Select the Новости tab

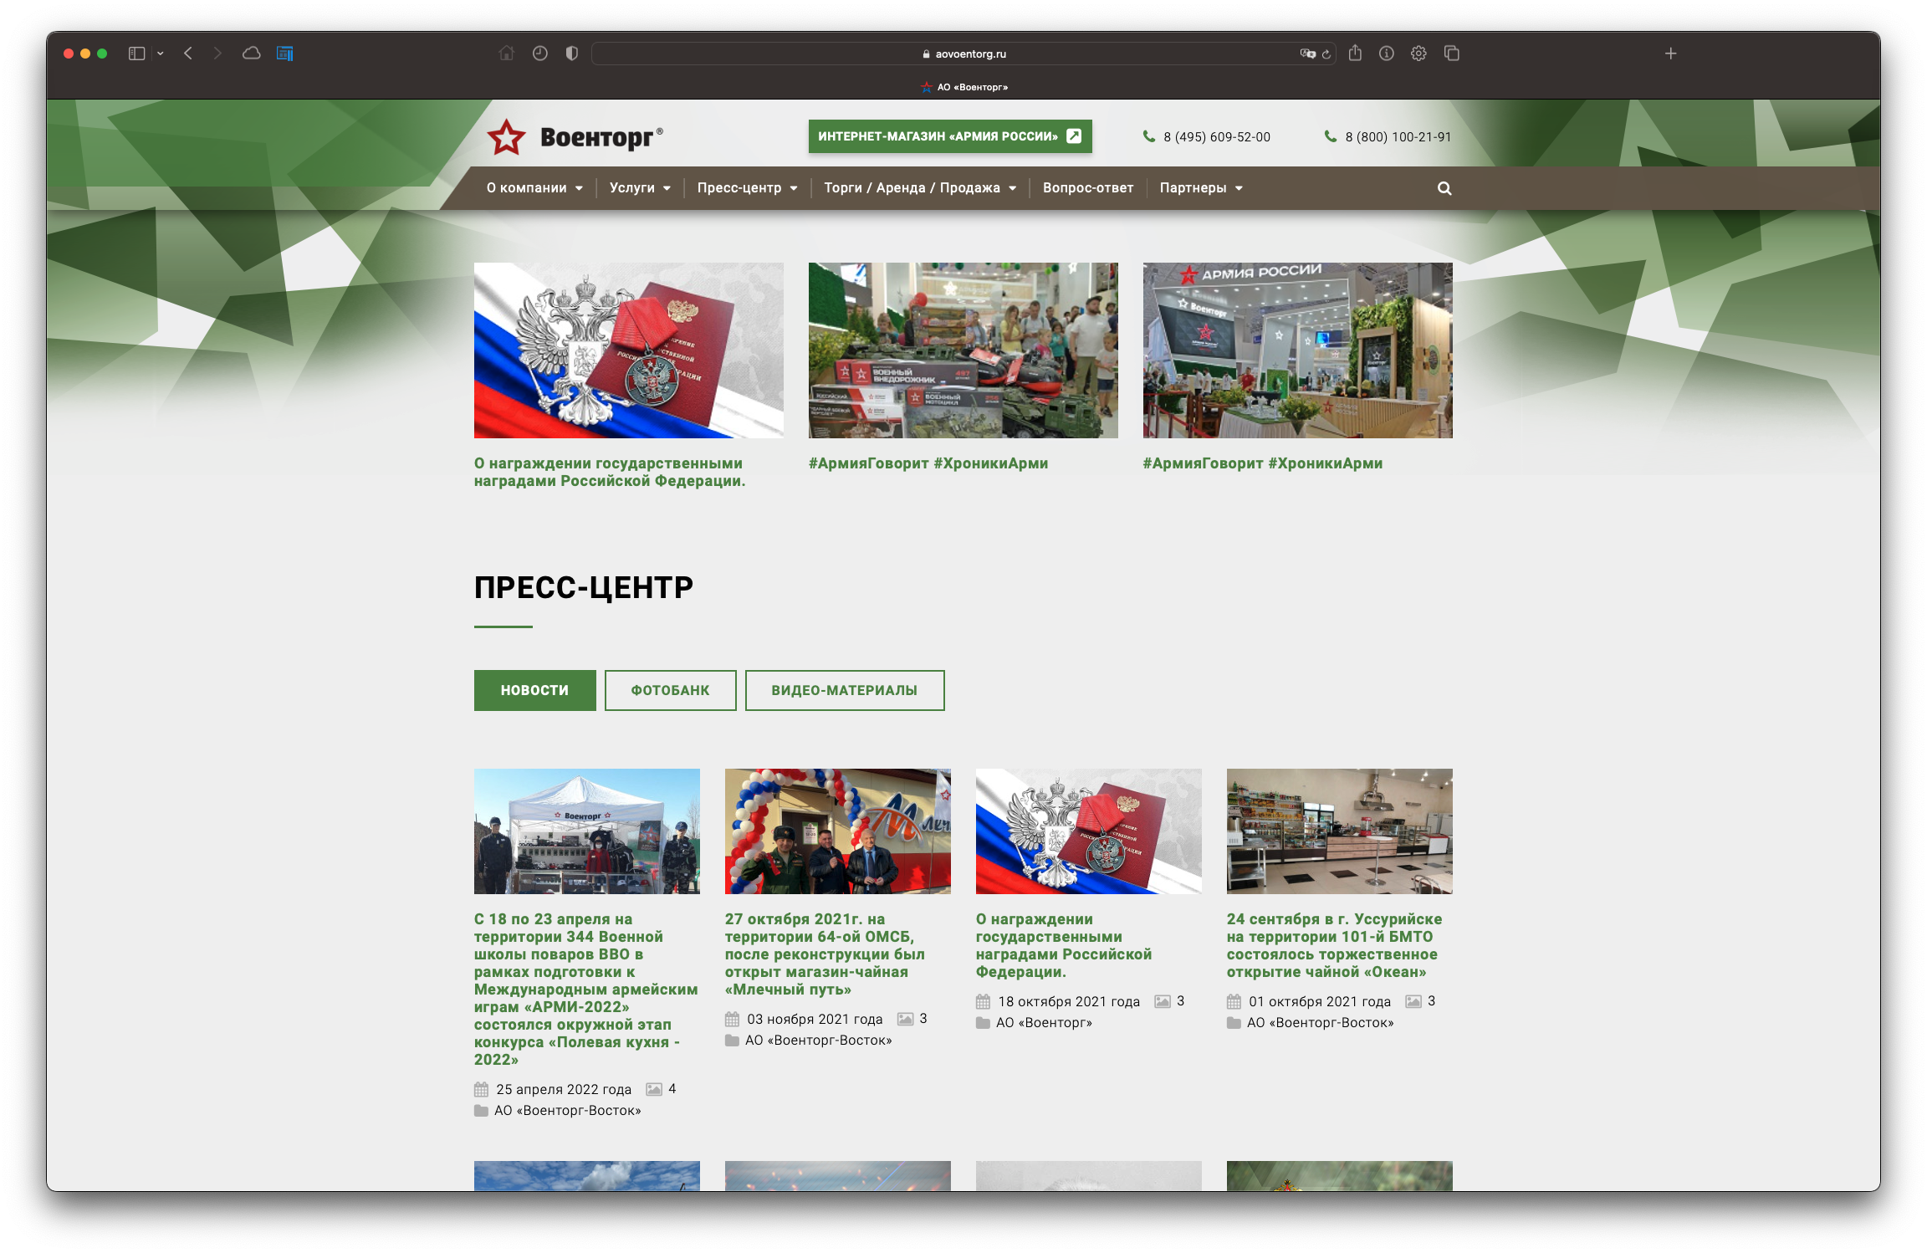tap(535, 691)
